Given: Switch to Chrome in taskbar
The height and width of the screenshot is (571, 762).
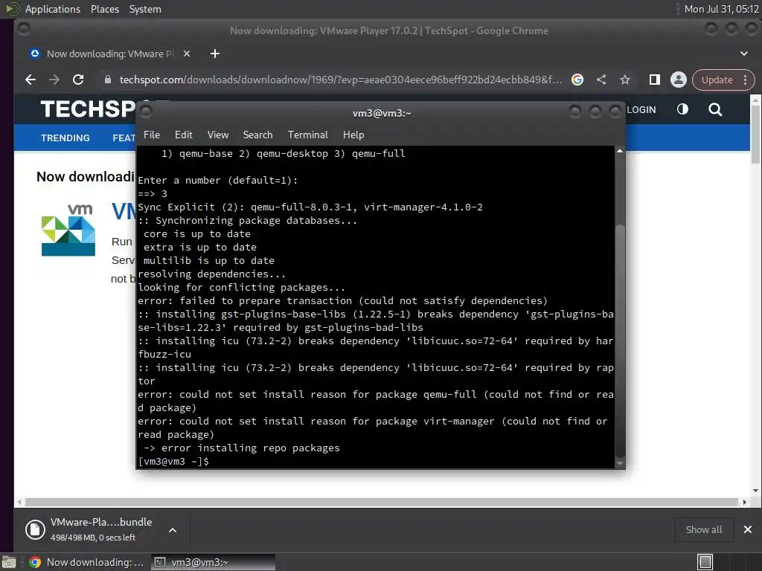Looking at the screenshot, I should tap(86, 562).
